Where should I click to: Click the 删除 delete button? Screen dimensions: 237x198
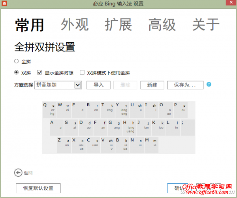tap(125, 85)
